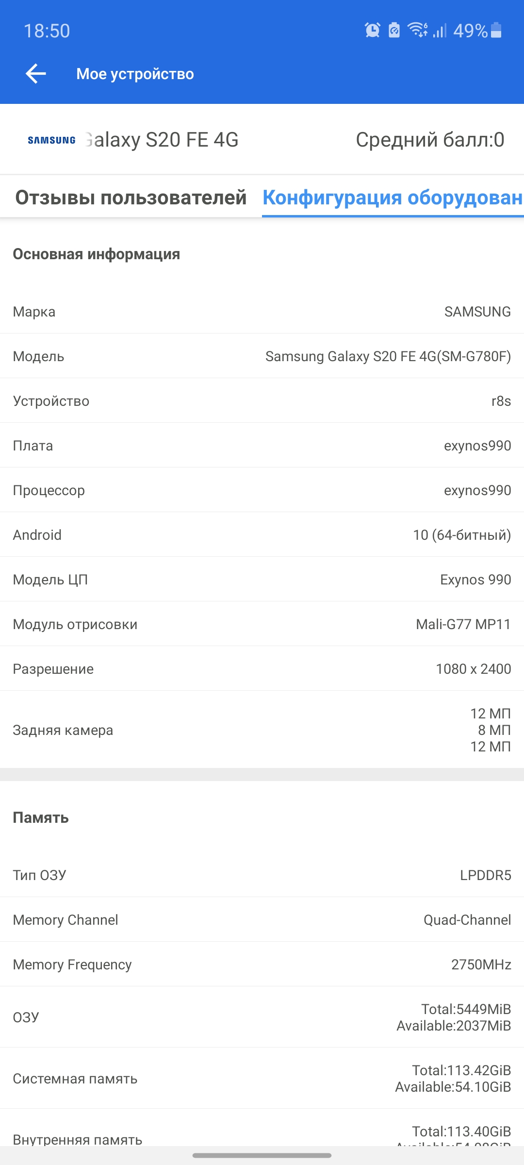The image size is (524, 1165).
Task: Tap the alarm clock status icon
Action: (x=372, y=31)
